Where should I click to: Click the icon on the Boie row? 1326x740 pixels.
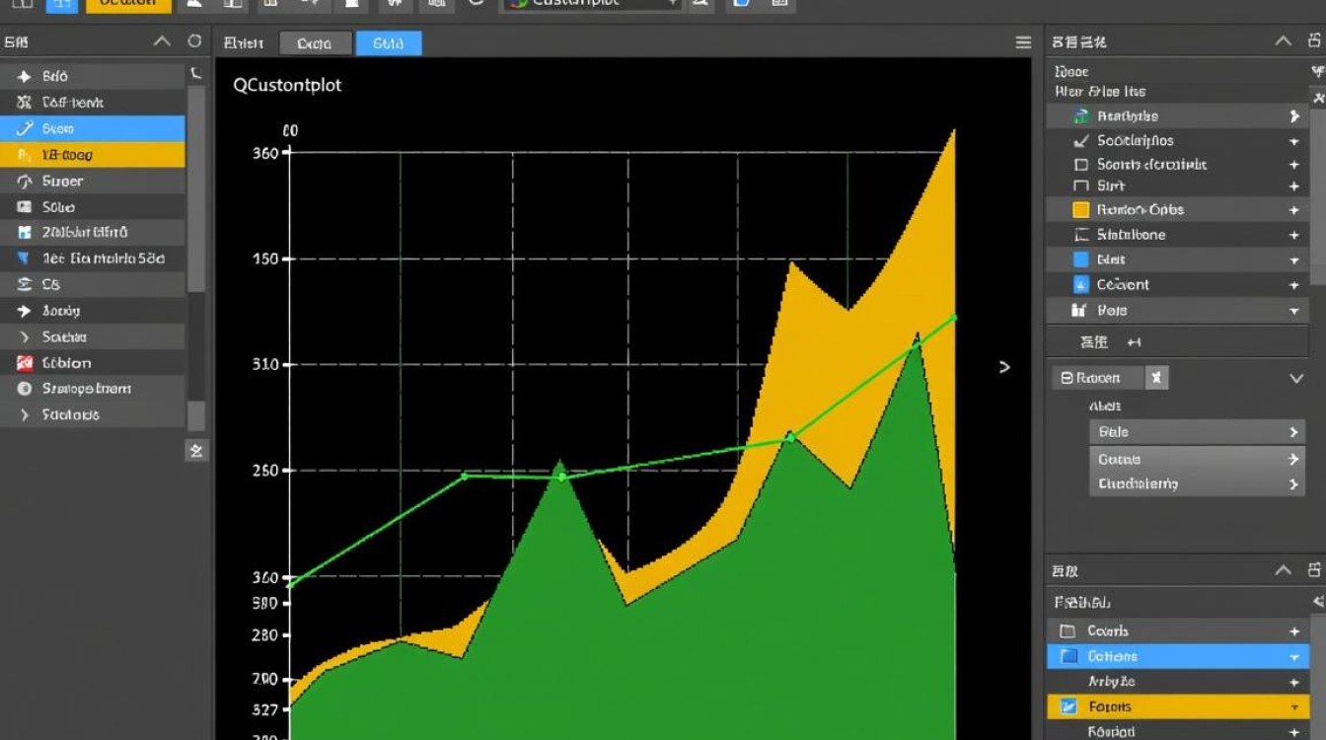click(1080, 310)
